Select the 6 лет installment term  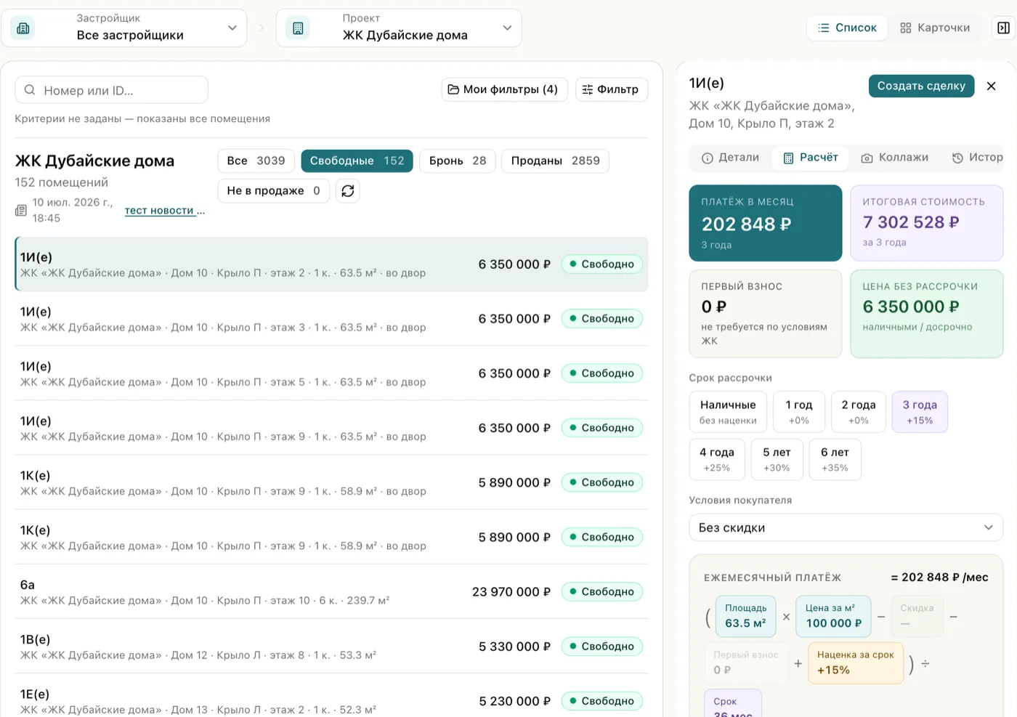pos(835,459)
